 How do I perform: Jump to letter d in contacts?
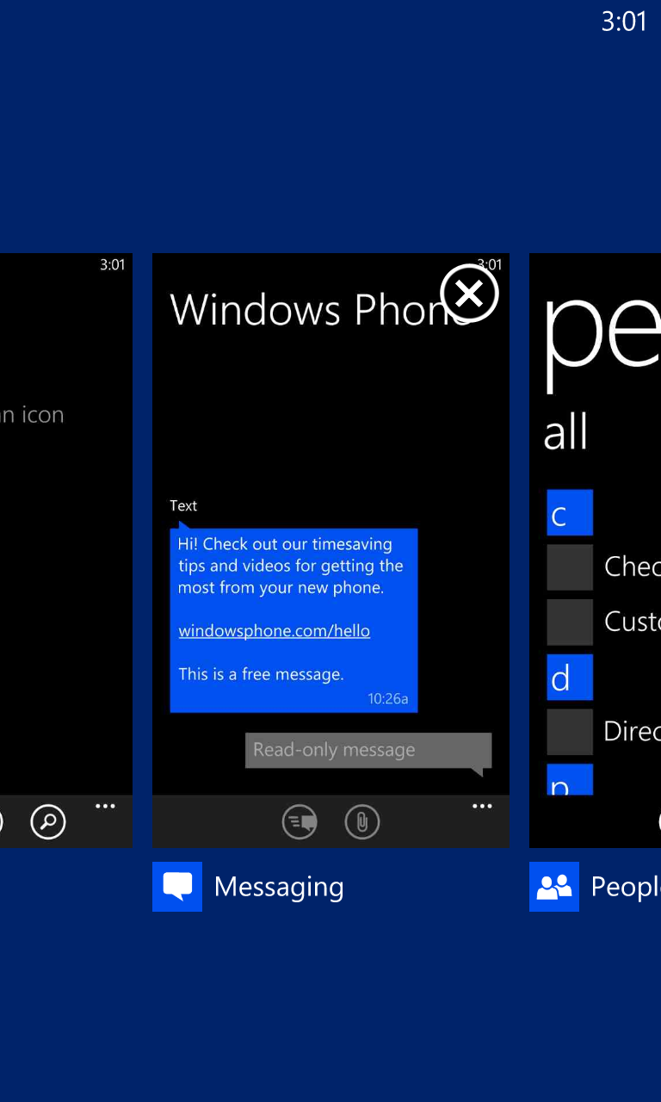(570, 677)
